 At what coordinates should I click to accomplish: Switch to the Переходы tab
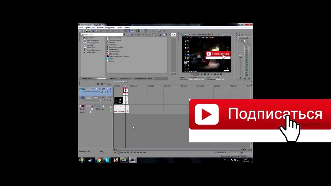tap(112, 78)
